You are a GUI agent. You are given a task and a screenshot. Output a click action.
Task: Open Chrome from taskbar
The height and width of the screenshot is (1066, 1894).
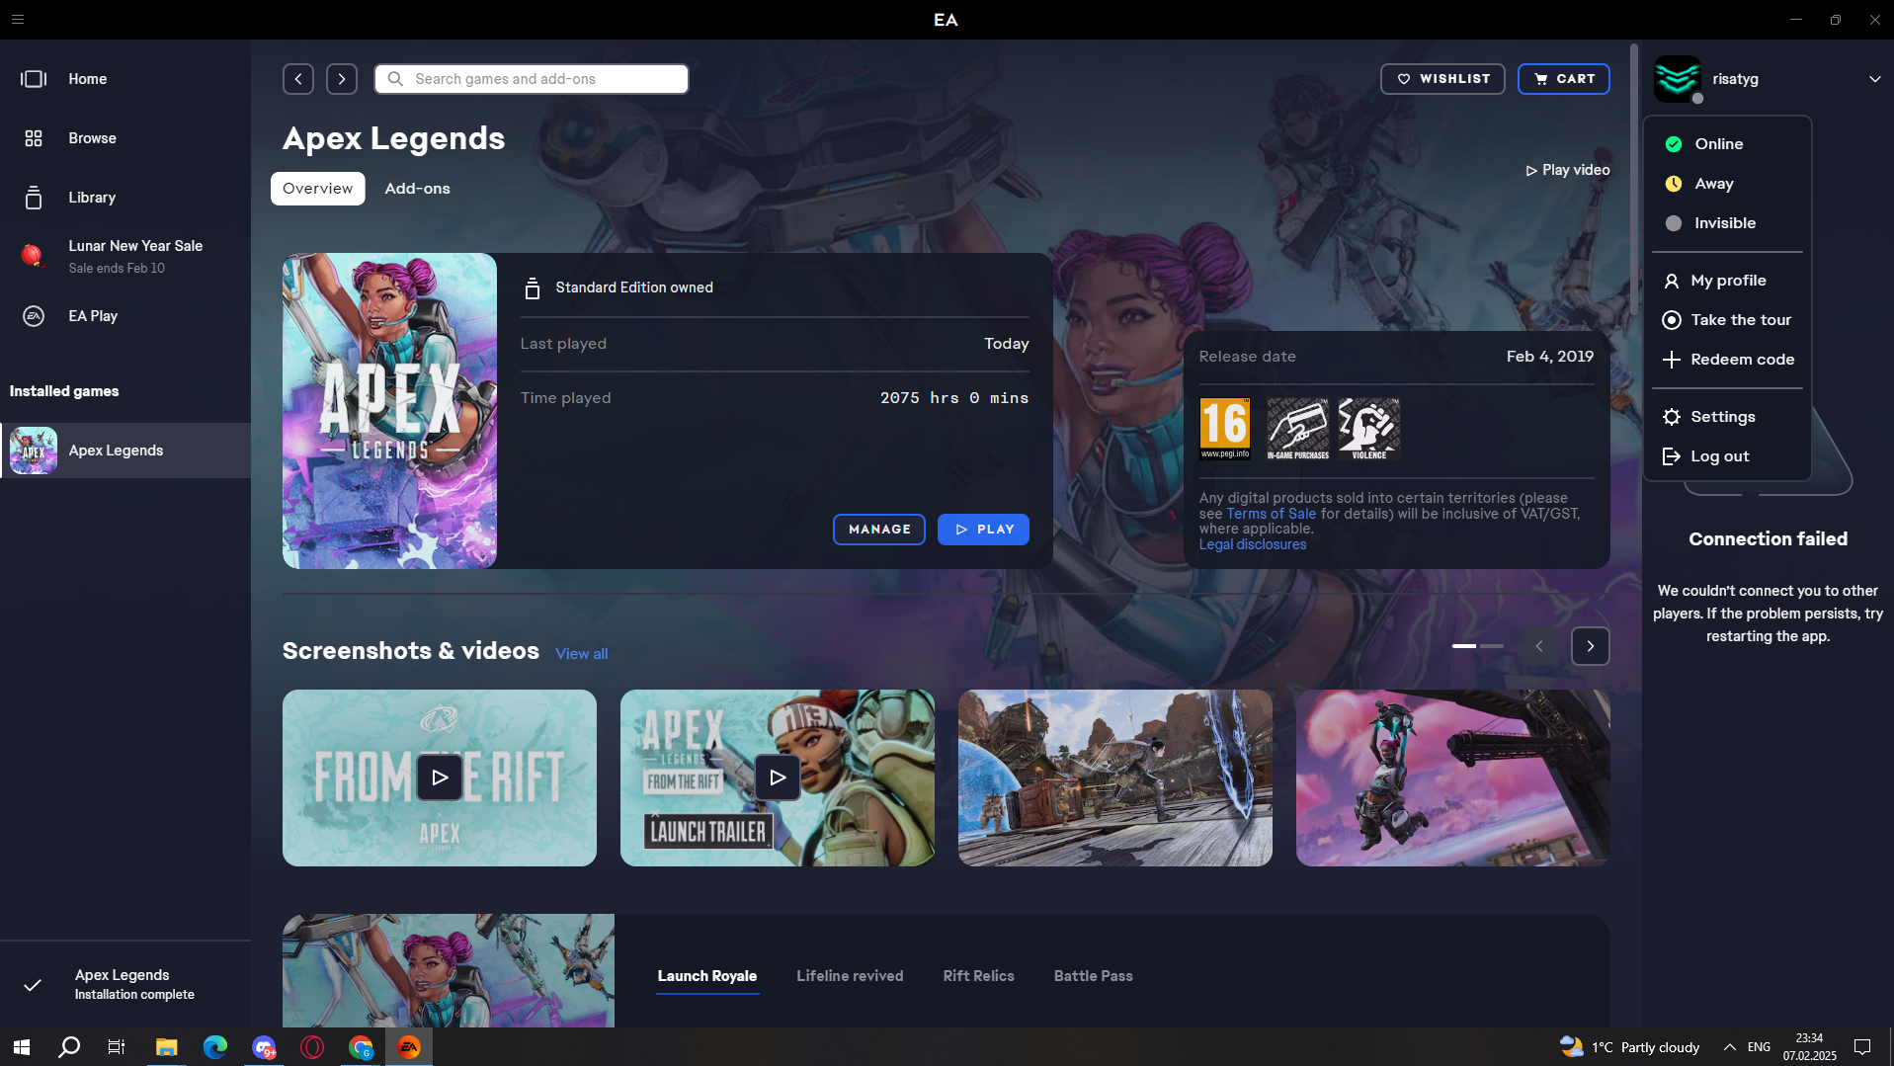pyautogui.click(x=361, y=1047)
